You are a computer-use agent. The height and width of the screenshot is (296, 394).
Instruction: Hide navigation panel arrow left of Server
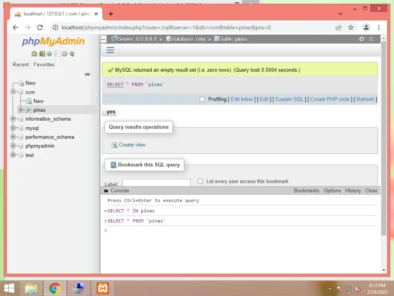pos(103,39)
